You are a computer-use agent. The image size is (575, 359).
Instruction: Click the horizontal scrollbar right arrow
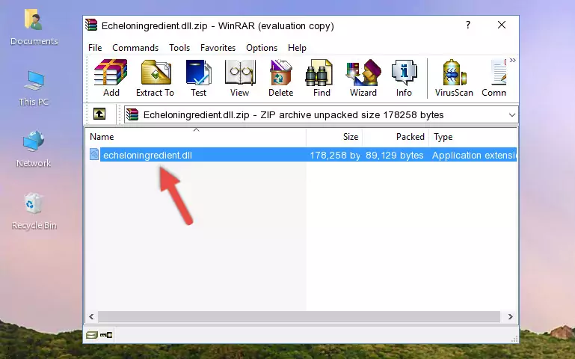point(510,316)
